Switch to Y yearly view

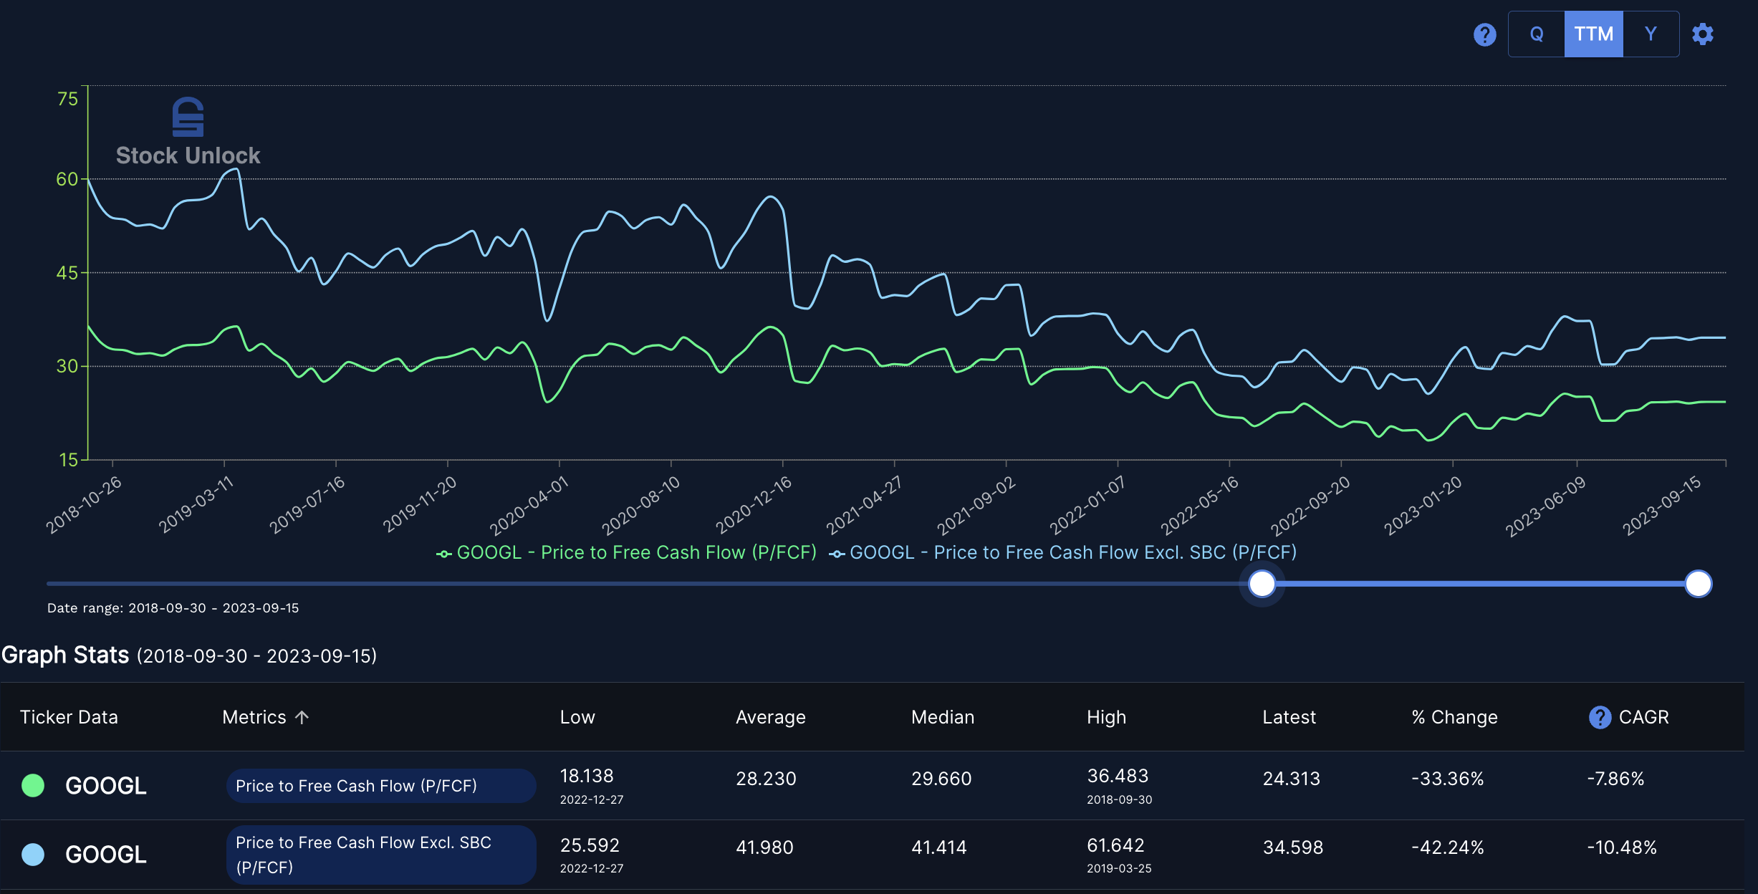pos(1651,34)
